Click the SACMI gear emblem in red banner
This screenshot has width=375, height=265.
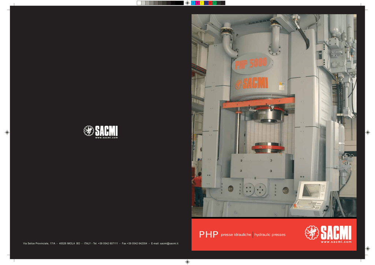click(x=312, y=232)
